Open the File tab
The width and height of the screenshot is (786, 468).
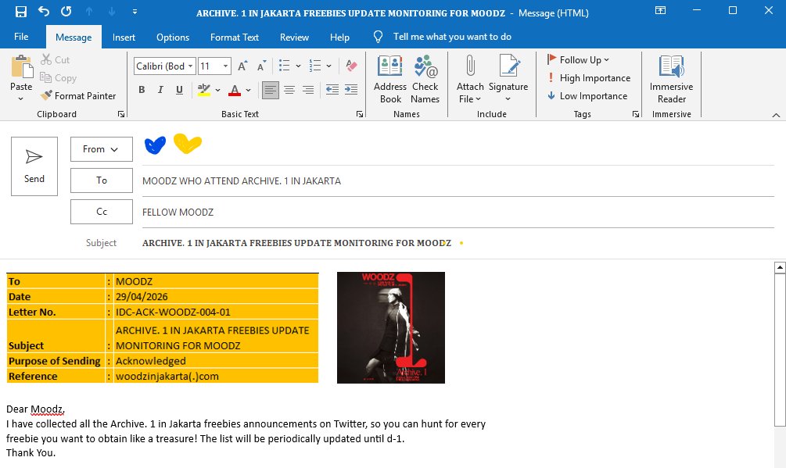(21, 37)
